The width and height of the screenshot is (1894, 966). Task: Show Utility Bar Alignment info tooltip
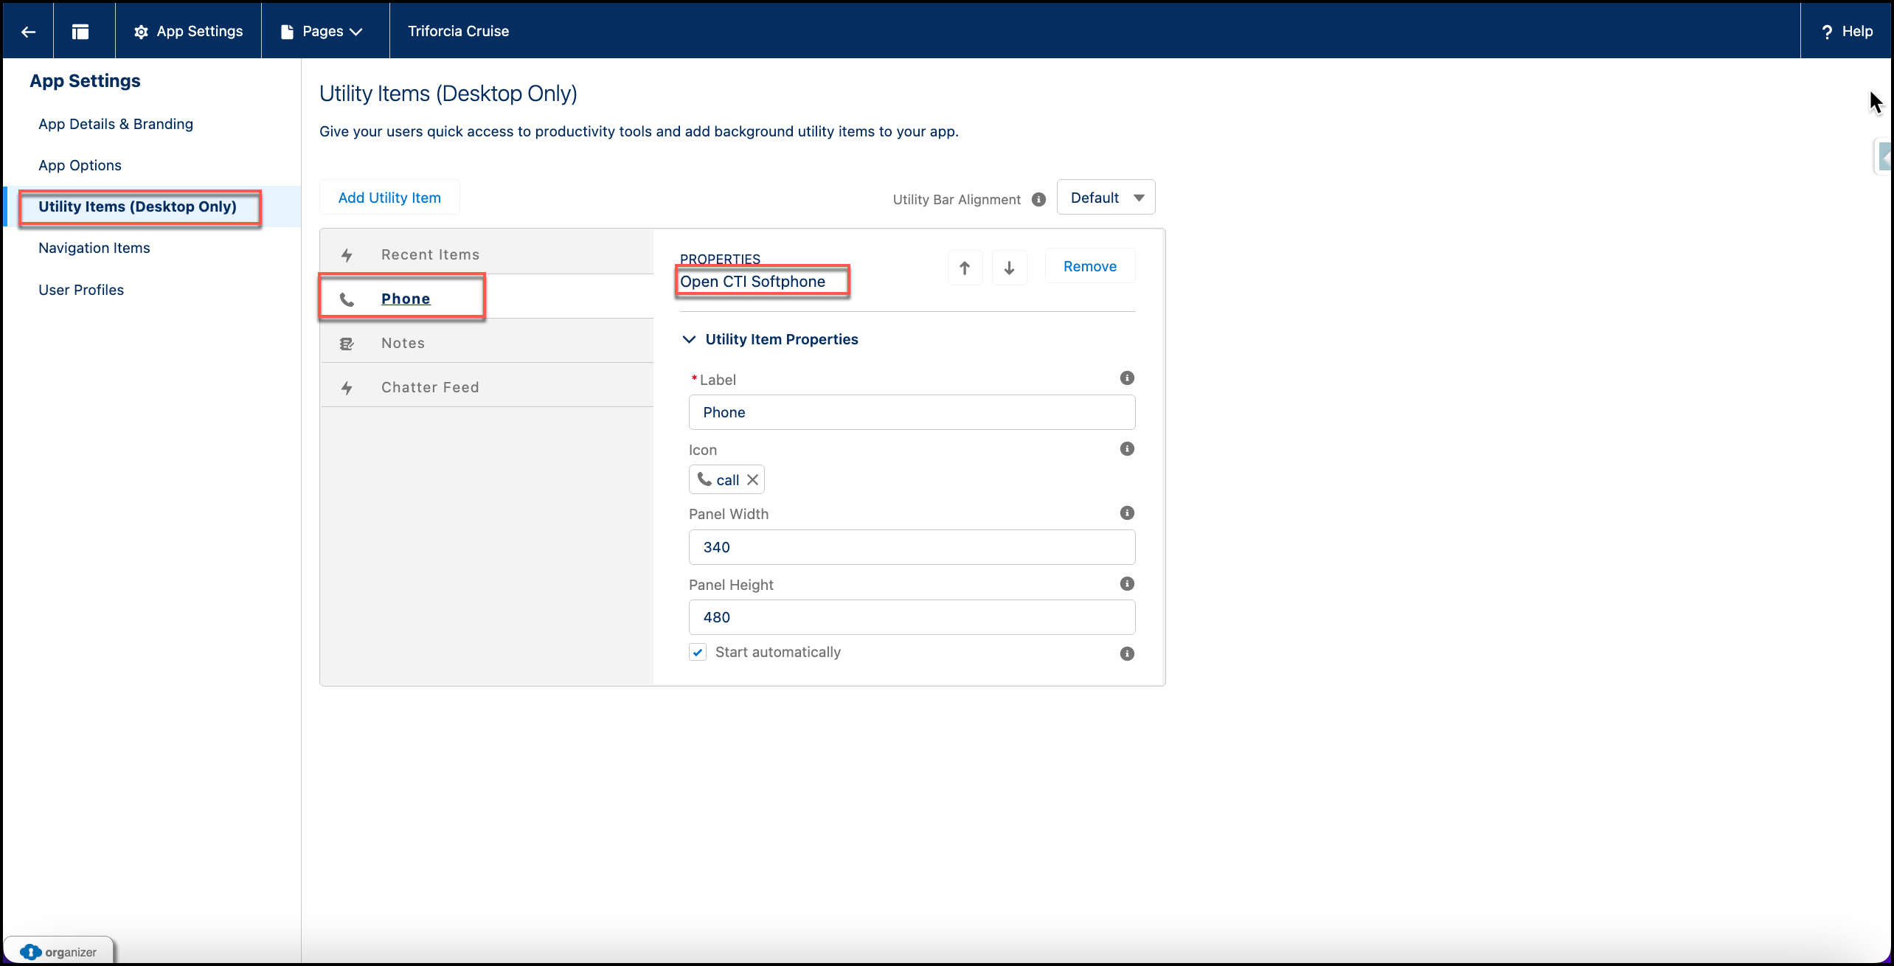1038,199
